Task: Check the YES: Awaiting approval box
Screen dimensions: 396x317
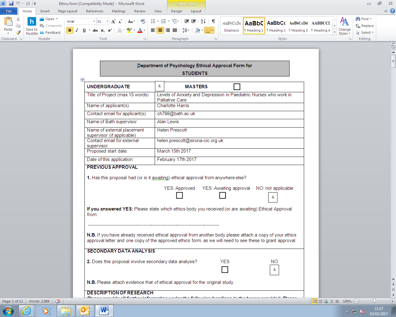Action: 222,195
